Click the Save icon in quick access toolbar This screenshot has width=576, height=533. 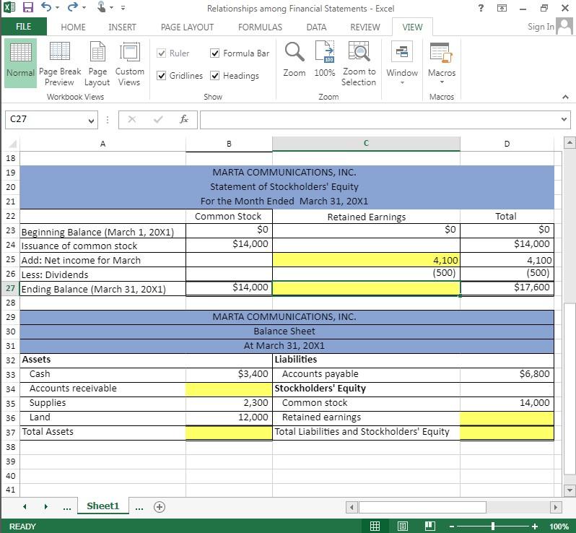tap(28, 8)
